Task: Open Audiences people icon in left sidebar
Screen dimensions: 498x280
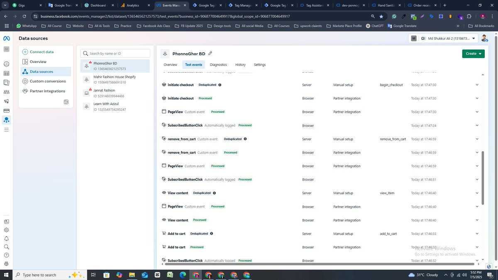Action: 6,92
